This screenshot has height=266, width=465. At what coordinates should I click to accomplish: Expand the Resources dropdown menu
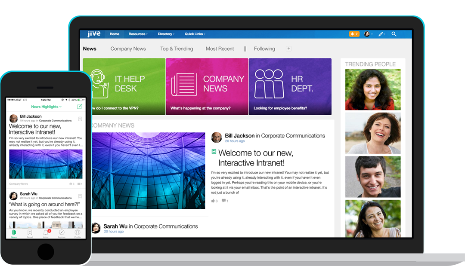[138, 34]
